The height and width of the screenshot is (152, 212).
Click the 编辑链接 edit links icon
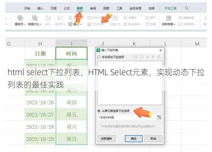tap(180, 18)
